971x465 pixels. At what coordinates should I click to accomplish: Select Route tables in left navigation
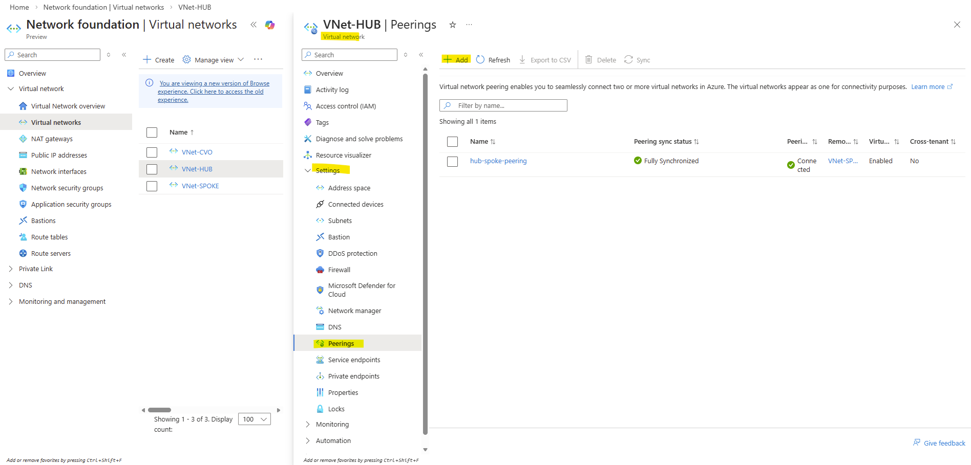tap(49, 237)
